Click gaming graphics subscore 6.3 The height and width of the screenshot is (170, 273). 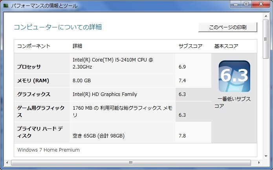182,115
